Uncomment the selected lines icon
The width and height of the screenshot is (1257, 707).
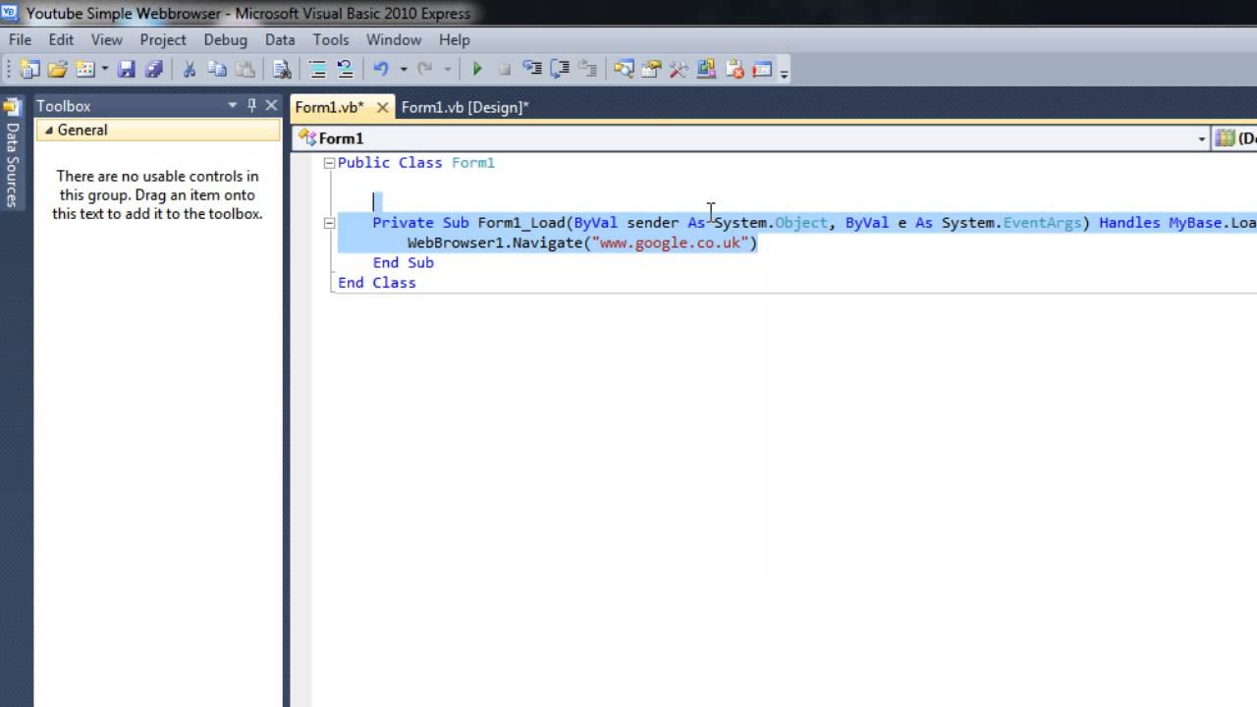pos(345,69)
